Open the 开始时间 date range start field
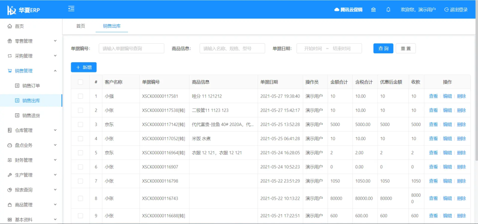The image size is (478, 224). (x=313, y=49)
